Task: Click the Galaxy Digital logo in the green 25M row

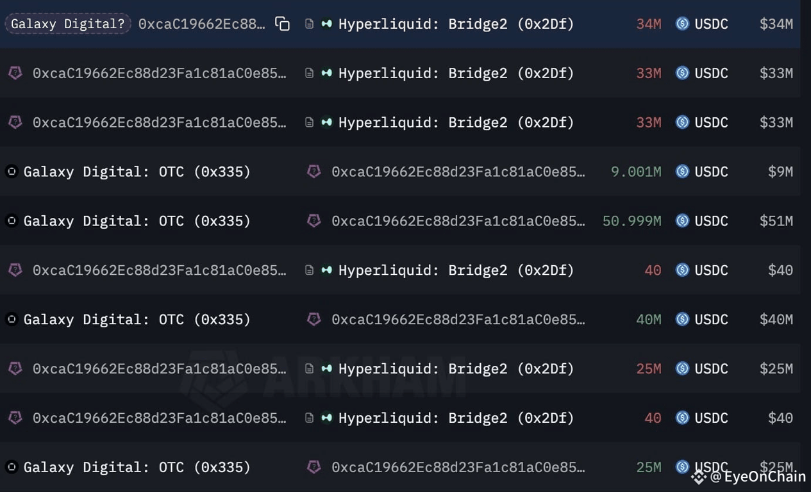Action: coord(12,467)
